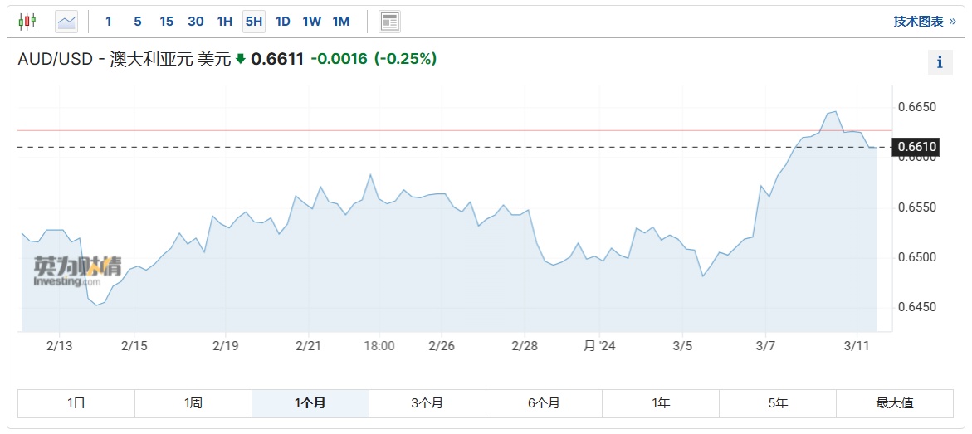Viewport: 972px width, 434px height.
Task: Open the news/table layout icon
Action: (x=390, y=22)
